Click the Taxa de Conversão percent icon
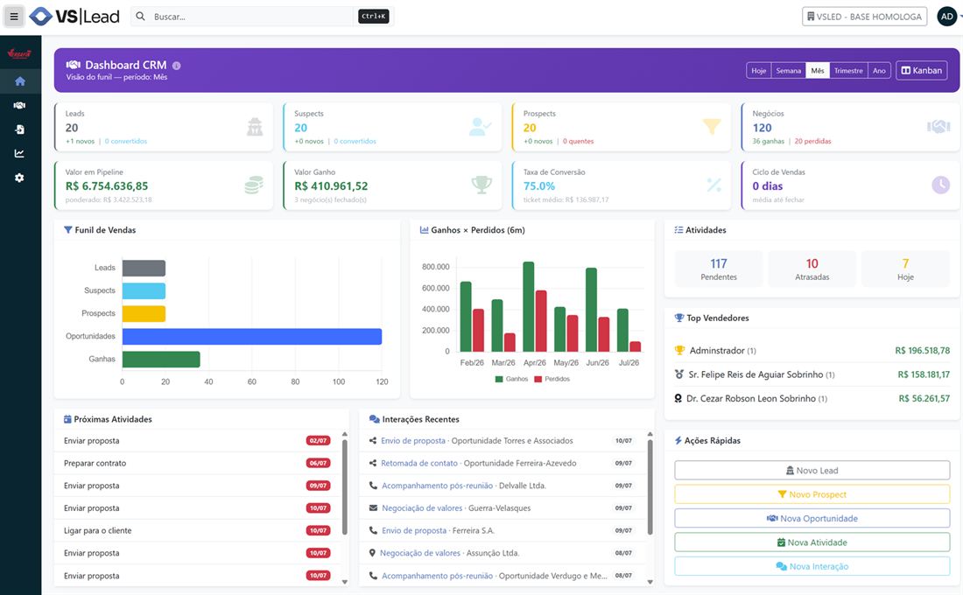The height and width of the screenshot is (595, 963). [x=713, y=185]
